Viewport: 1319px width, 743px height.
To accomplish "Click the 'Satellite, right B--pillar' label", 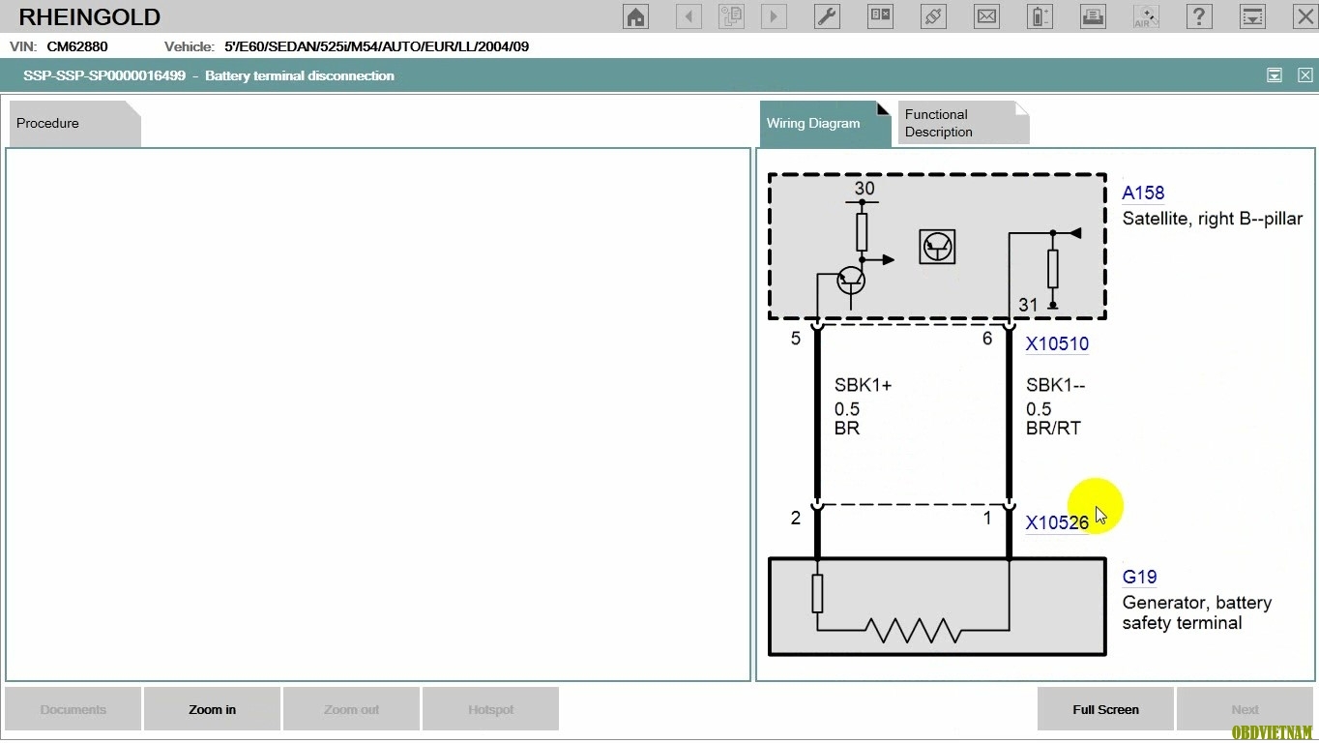I will point(1213,219).
